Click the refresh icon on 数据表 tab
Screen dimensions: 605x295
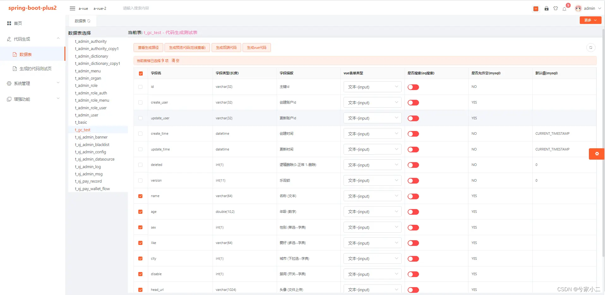pyautogui.click(x=89, y=21)
